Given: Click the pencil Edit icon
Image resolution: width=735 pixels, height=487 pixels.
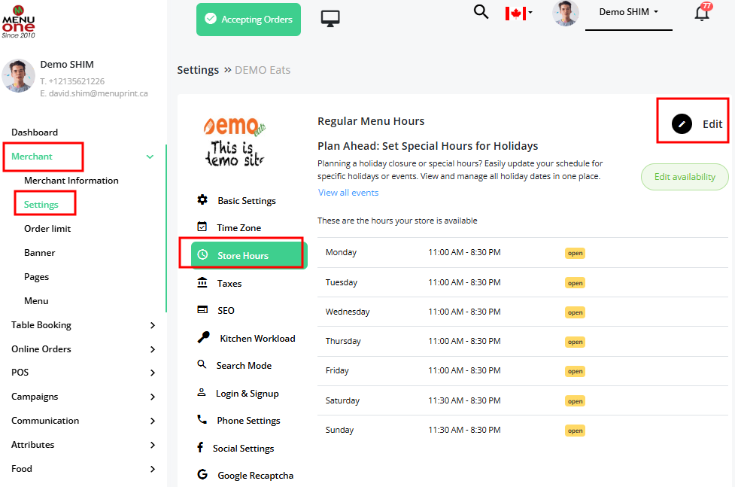Looking at the screenshot, I should point(682,124).
